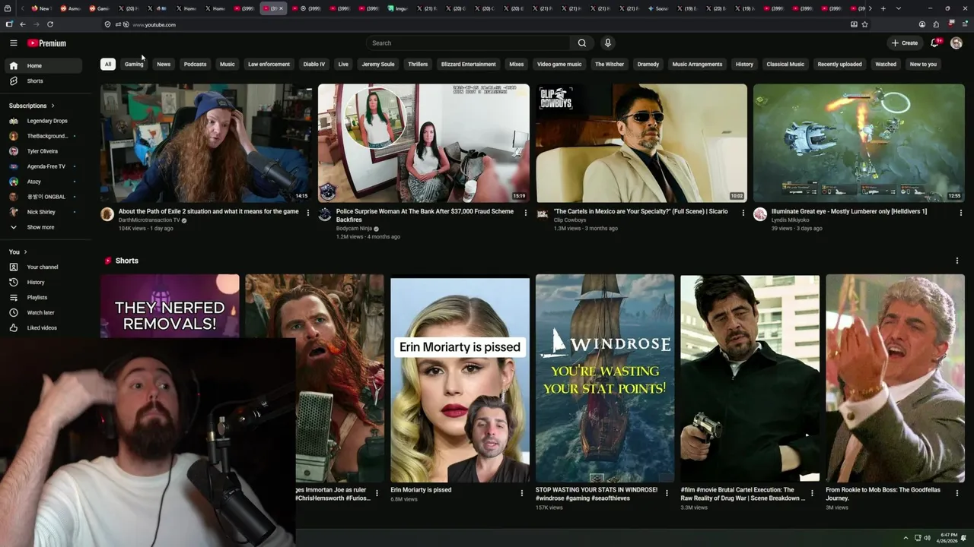The height and width of the screenshot is (547, 974).
Task: Open system clock in the taskbar
Action: click(948, 538)
